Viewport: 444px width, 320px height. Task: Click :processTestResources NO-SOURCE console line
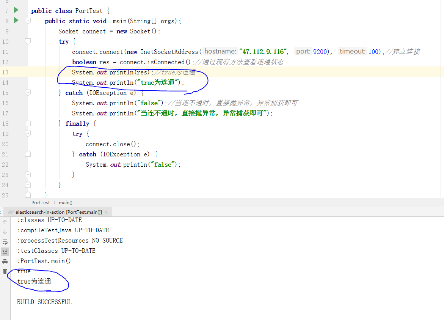(70, 240)
